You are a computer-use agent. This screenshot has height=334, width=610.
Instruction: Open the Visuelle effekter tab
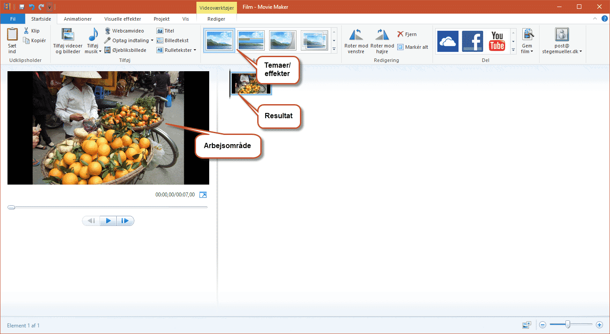pos(122,19)
